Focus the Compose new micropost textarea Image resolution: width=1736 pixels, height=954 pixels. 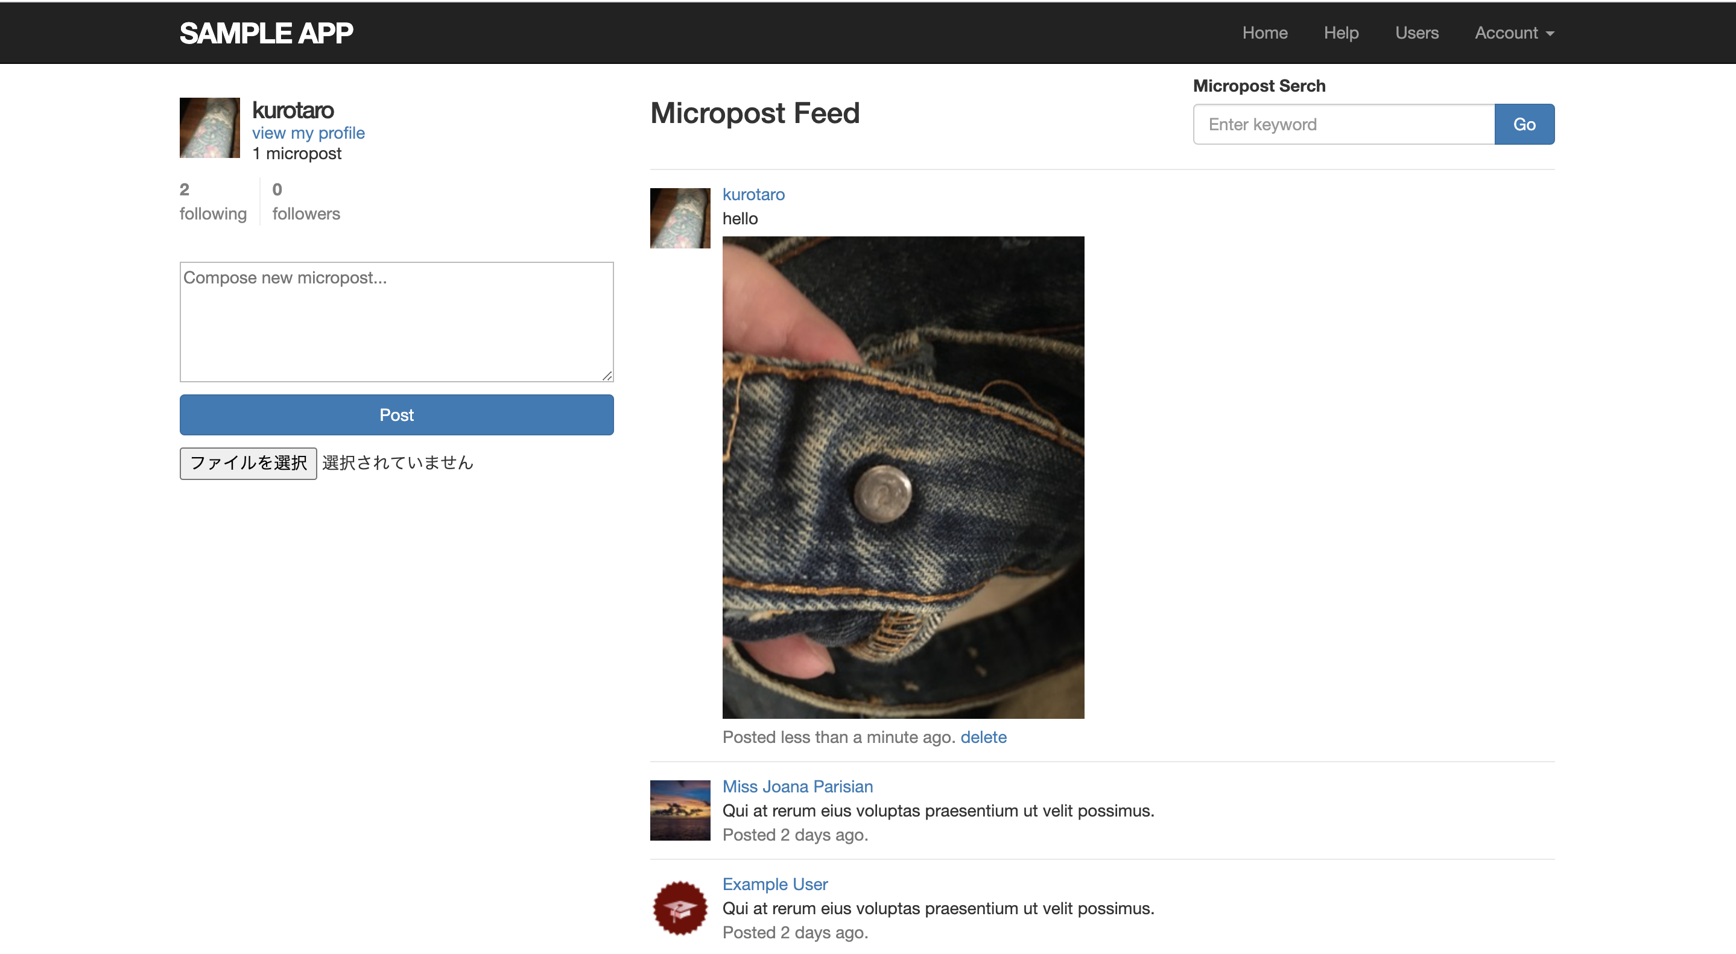tap(396, 322)
